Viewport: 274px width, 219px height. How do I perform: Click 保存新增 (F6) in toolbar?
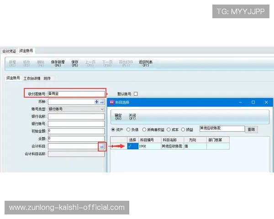click(58, 63)
